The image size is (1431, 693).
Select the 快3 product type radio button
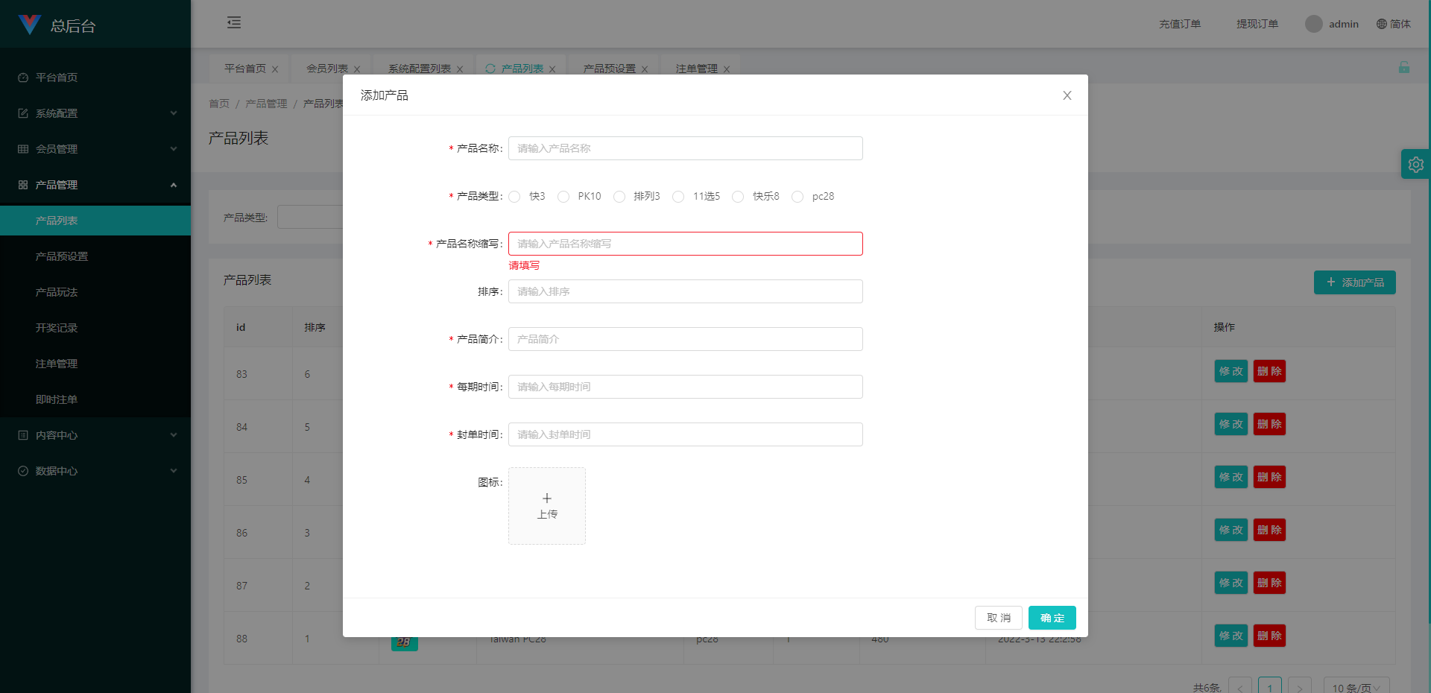click(514, 197)
